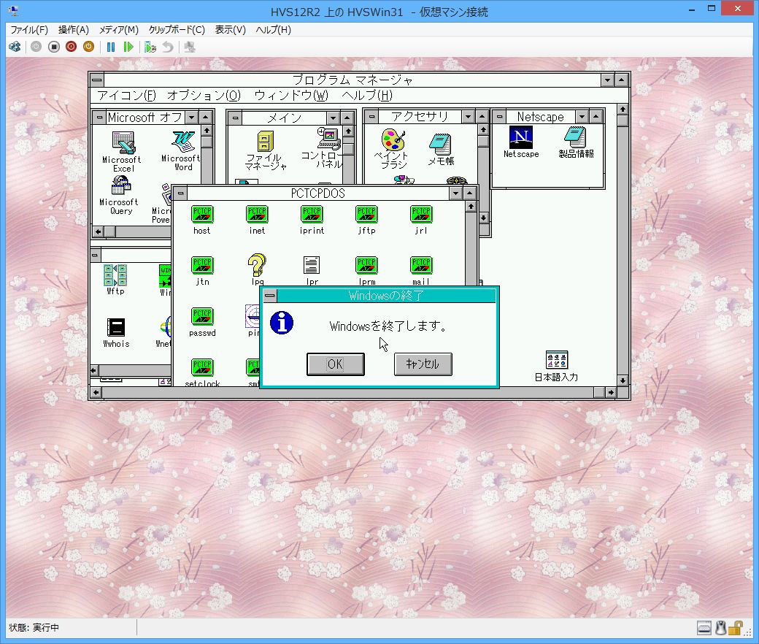Select the passwd icon in PCTCPDOS

(x=202, y=322)
